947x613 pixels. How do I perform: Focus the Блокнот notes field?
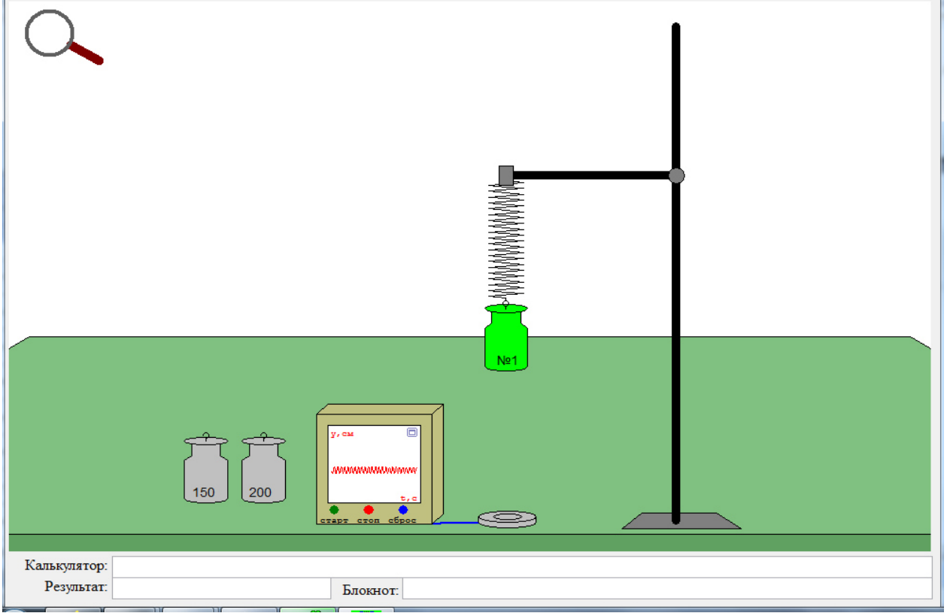point(667,588)
